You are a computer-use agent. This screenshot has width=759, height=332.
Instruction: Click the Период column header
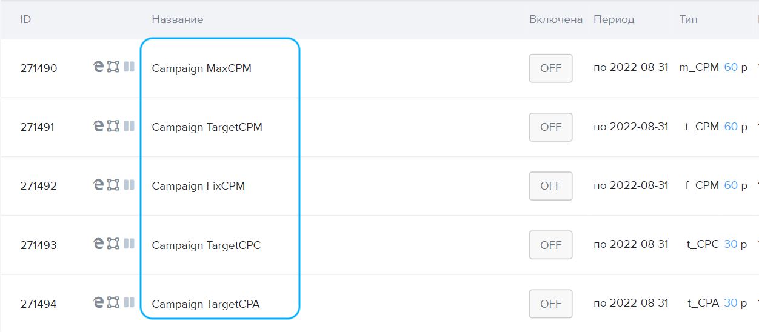point(614,19)
